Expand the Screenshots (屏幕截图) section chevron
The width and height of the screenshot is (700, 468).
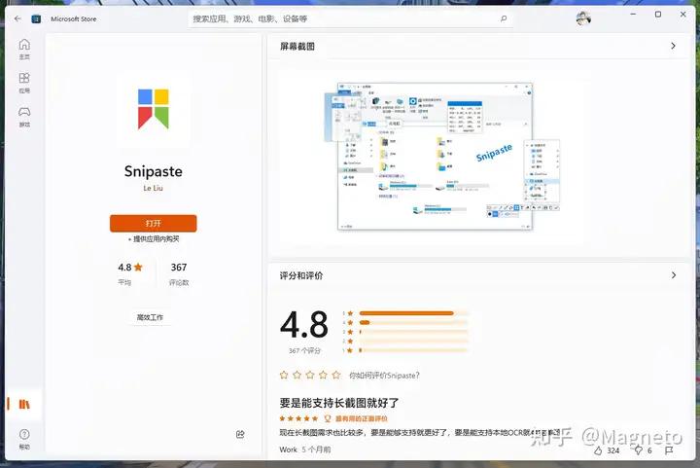[673, 46]
